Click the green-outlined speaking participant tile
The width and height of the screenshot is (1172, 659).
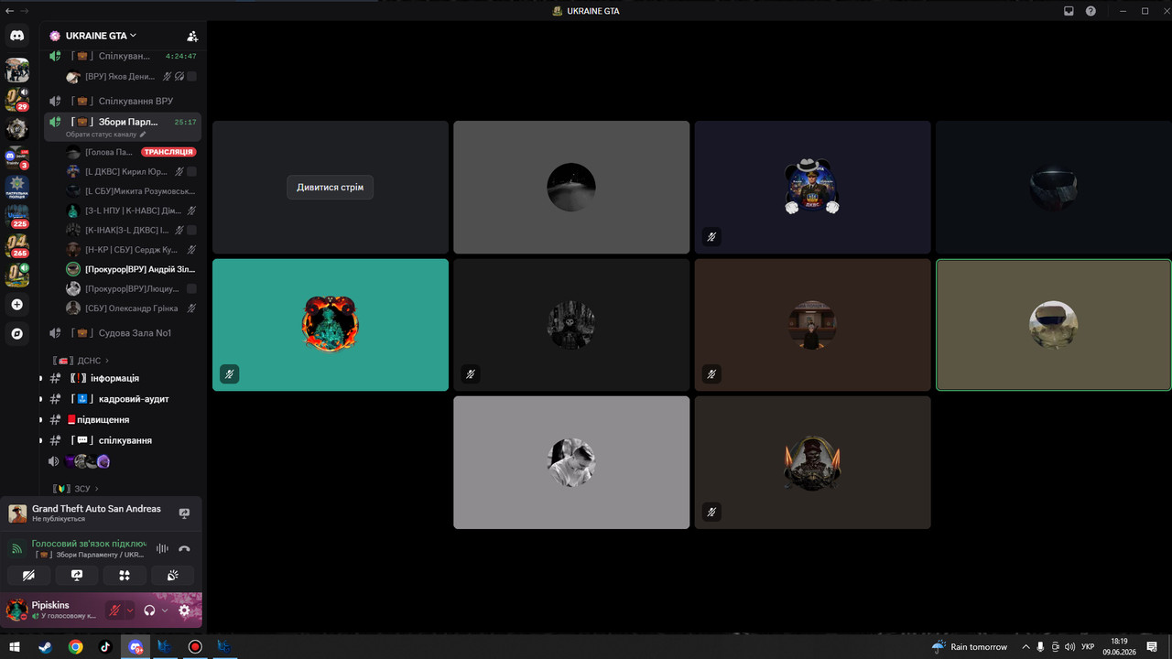pyautogui.click(x=1053, y=325)
